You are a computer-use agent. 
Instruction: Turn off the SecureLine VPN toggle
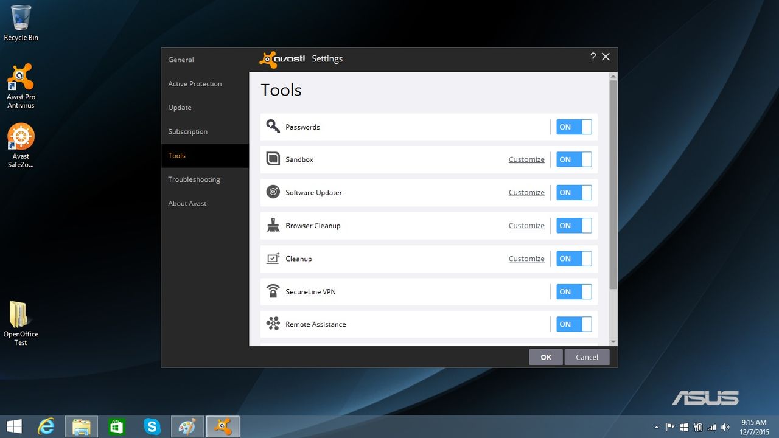click(574, 291)
